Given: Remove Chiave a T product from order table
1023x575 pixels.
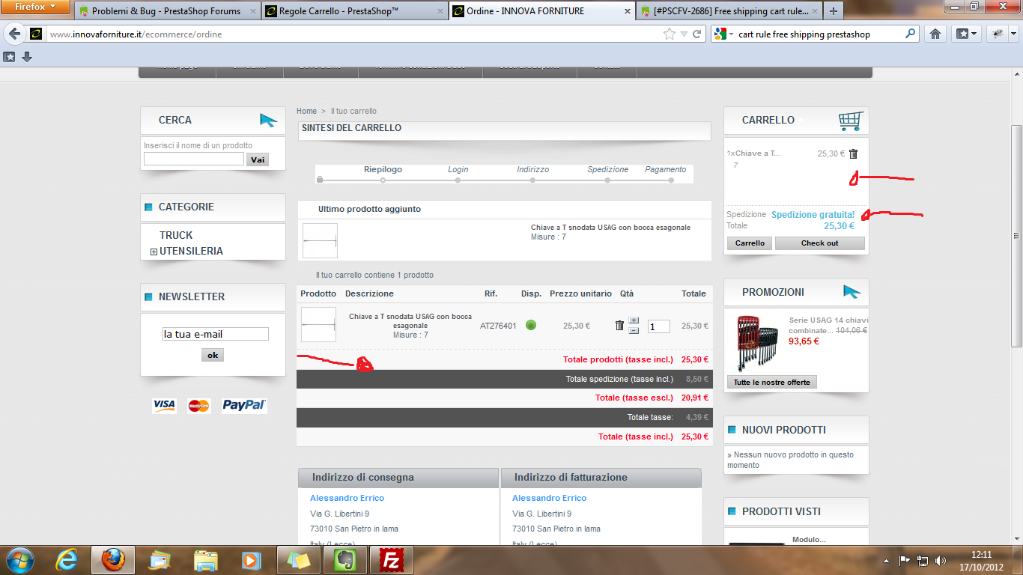Looking at the screenshot, I should 619,325.
